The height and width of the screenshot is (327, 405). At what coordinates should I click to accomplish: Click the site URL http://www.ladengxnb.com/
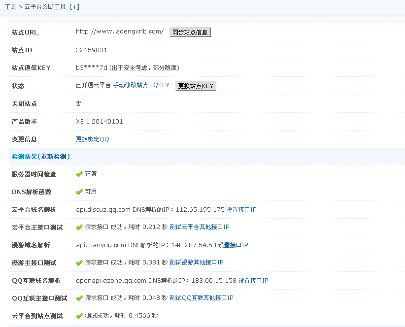coord(120,32)
